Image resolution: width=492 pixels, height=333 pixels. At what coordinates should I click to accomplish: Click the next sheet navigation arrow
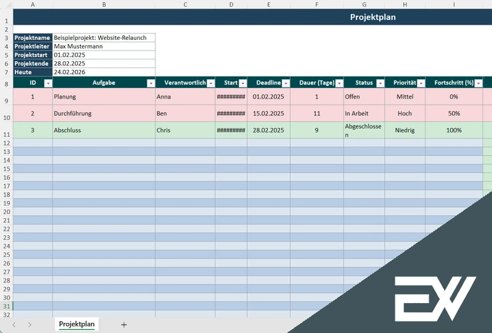point(29,325)
